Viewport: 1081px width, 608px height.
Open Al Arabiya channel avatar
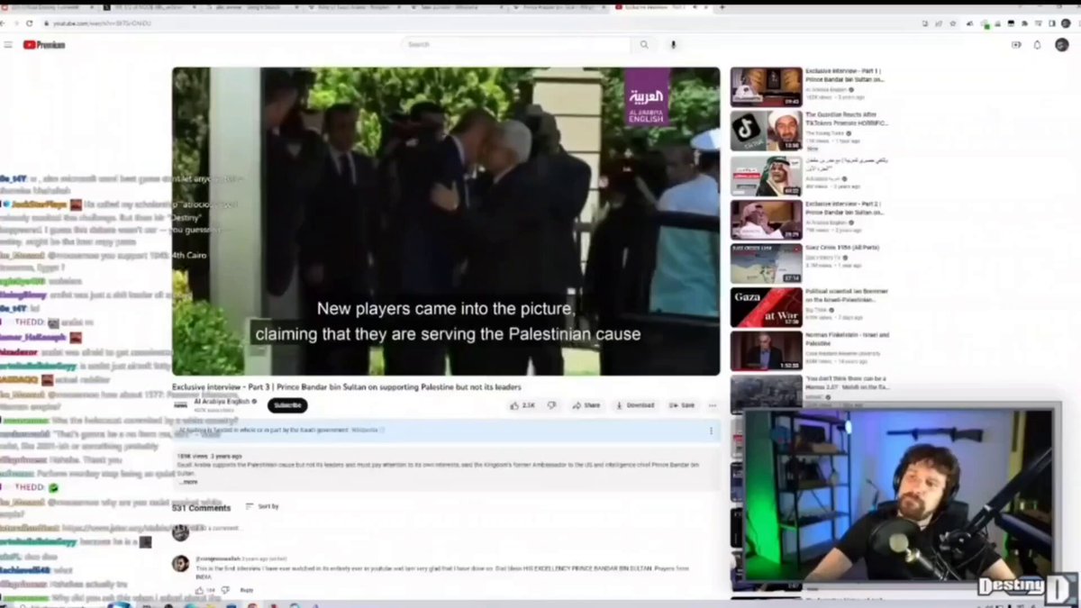pyautogui.click(x=181, y=405)
